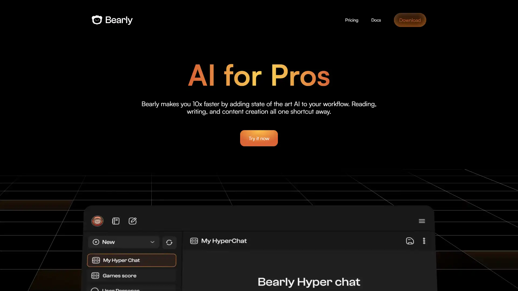The image size is (518, 291).
Task: Select Games score conversation item
Action: point(131,275)
